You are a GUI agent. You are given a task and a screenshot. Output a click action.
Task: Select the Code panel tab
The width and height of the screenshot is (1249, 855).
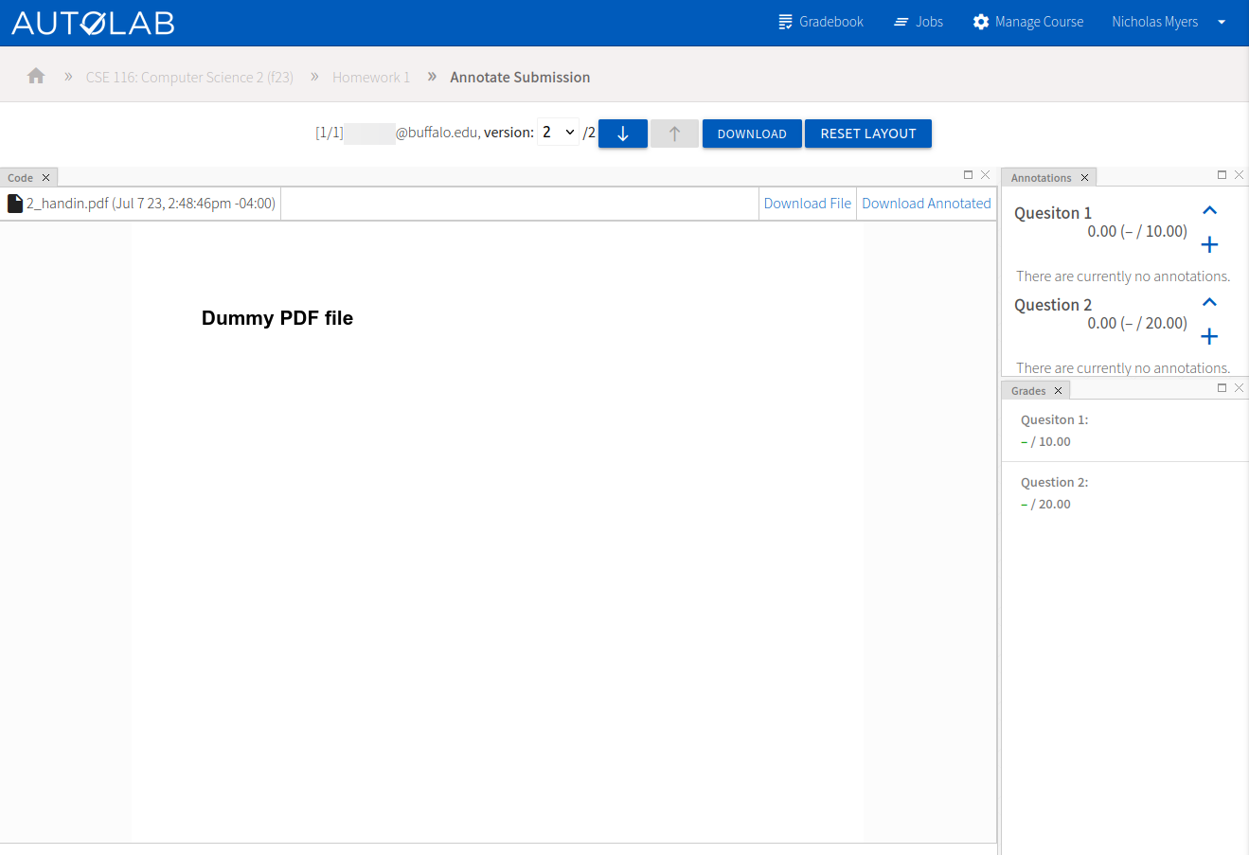pyautogui.click(x=21, y=178)
